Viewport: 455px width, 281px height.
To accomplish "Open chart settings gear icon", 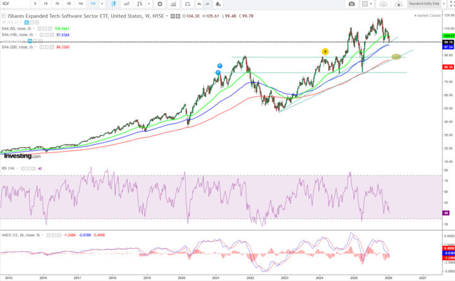I will (x=160, y=4).
